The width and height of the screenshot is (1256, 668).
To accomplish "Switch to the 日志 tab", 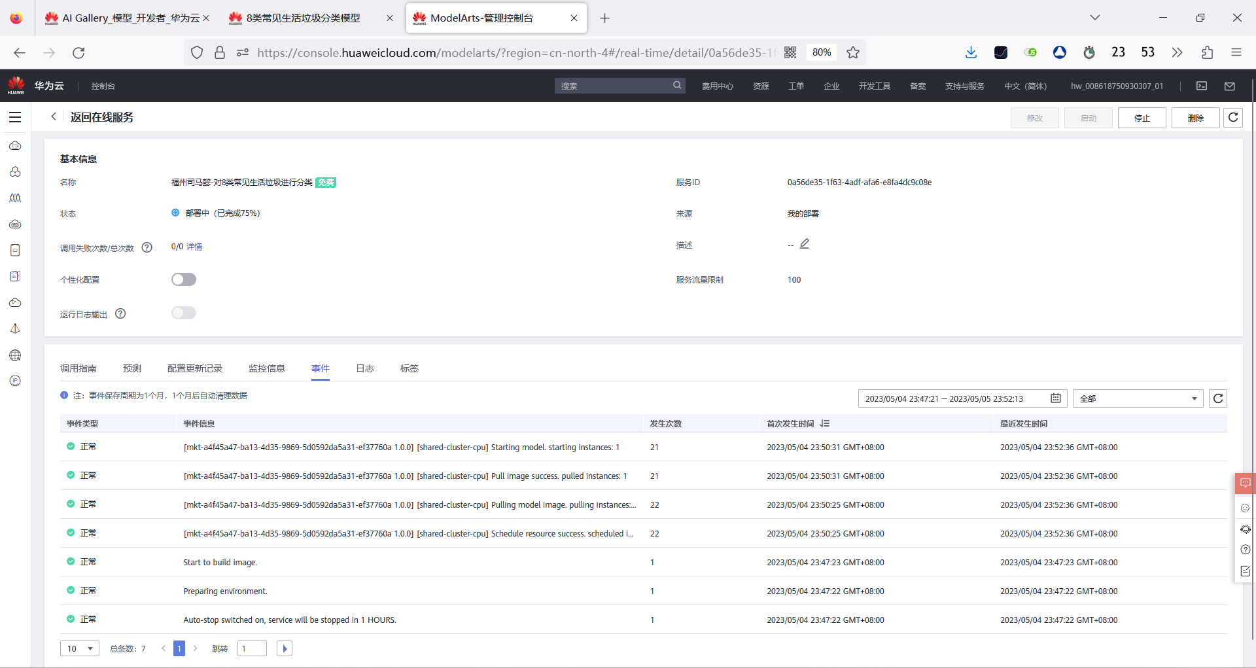I will (365, 368).
